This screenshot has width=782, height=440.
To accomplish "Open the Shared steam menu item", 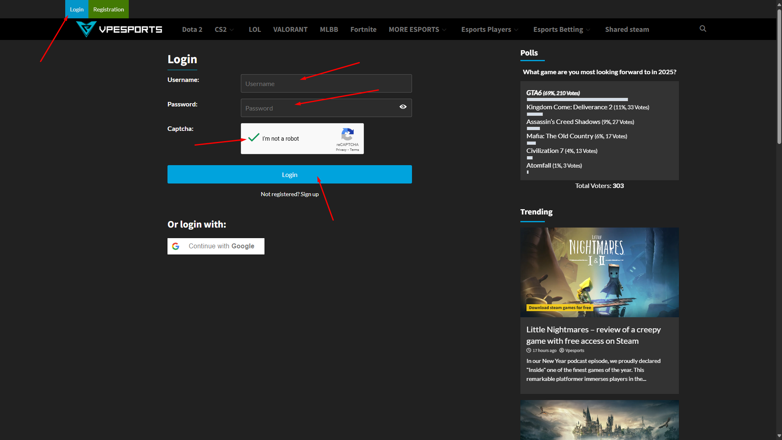I will click(627, 29).
